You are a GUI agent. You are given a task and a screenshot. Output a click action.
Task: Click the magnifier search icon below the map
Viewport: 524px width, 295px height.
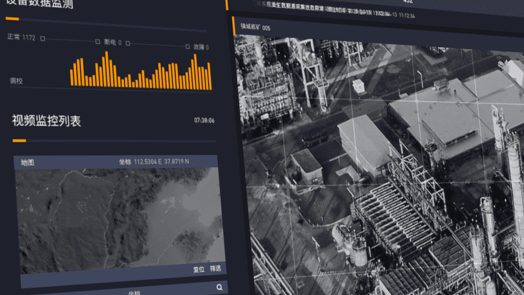coord(219,287)
